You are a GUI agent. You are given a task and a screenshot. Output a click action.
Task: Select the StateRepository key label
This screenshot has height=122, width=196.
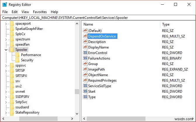pos(27,112)
